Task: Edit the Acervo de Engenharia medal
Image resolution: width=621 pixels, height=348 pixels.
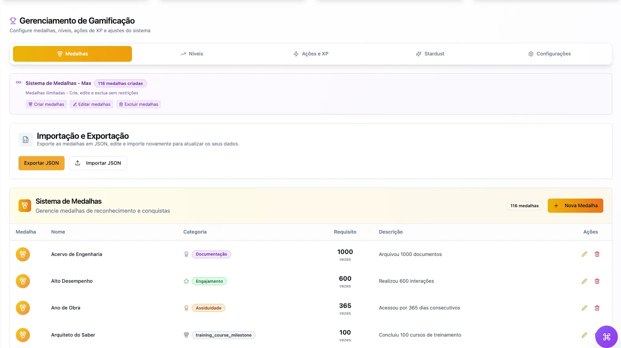Action: click(584, 254)
